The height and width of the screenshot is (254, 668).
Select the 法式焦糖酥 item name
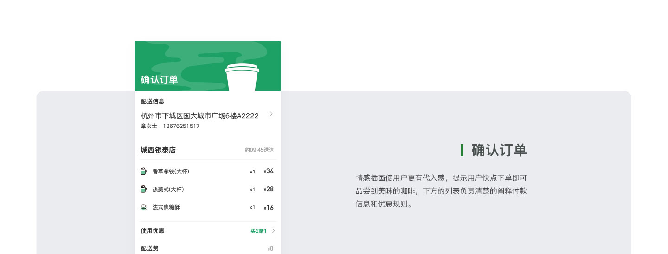pos(166,207)
